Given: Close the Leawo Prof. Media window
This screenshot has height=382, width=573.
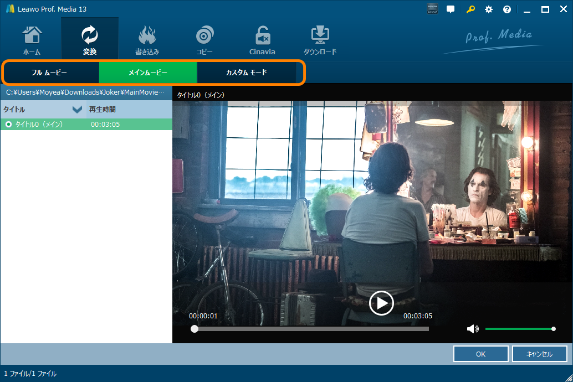Looking at the screenshot, I should pyautogui.click(x=564, y=9).
